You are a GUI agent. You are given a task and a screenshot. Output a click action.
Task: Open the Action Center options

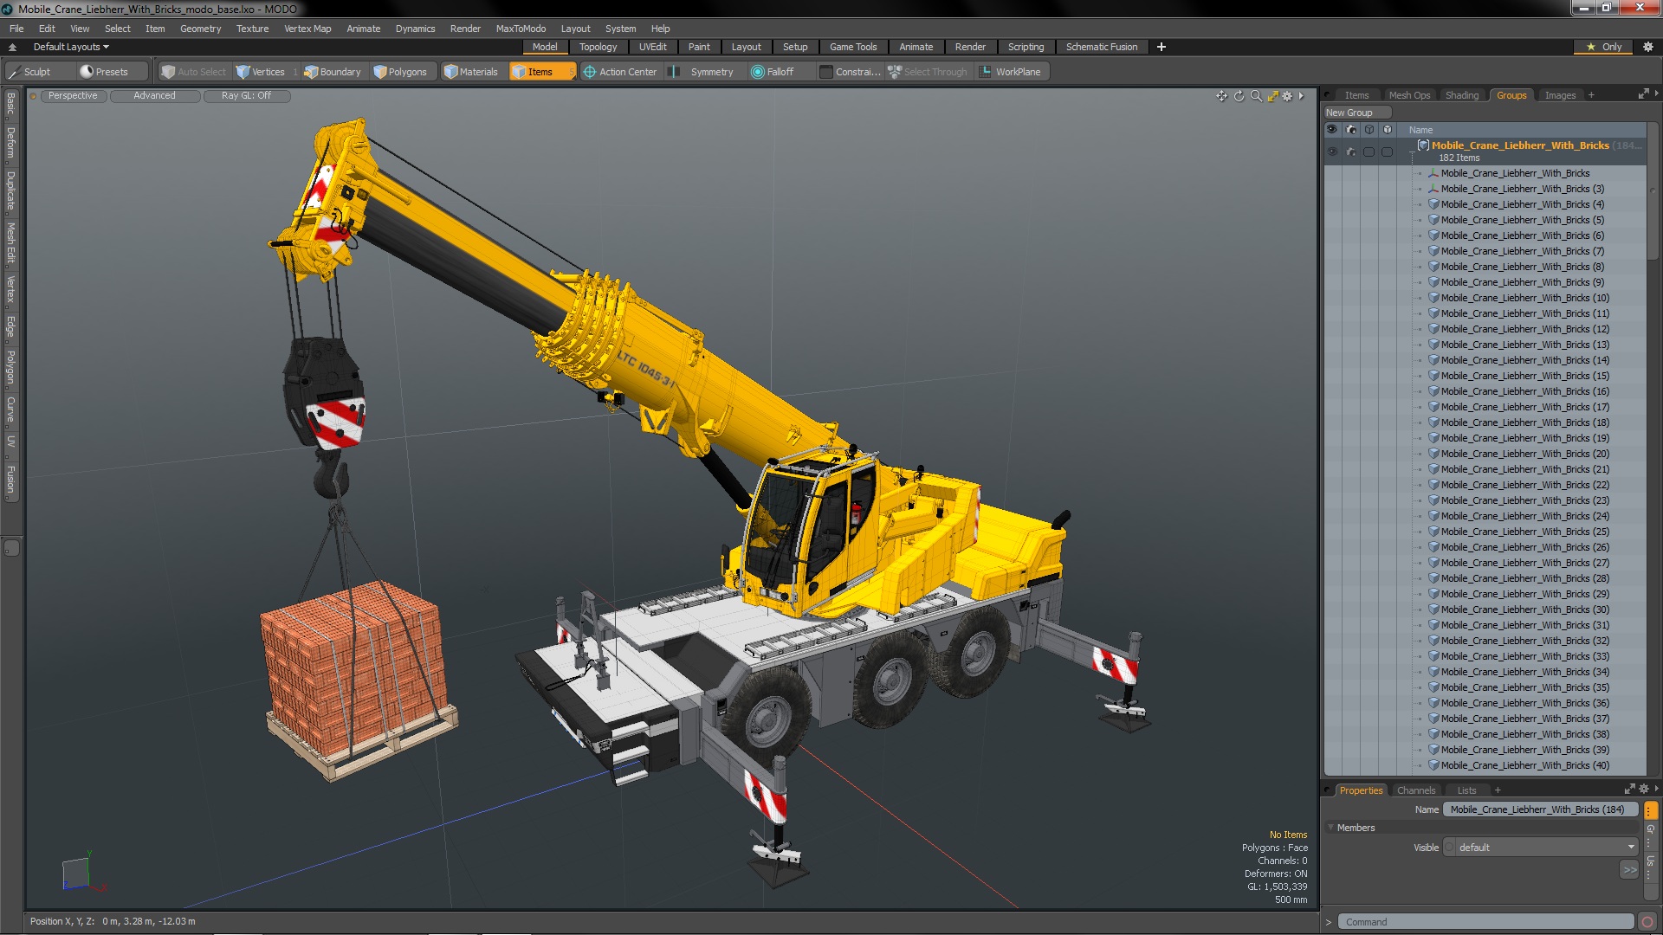click(x=619, y=72)
